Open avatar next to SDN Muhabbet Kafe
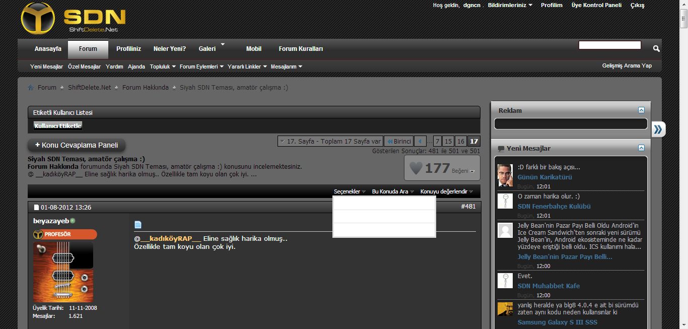This screenshot has height=329, width=688. pos(505,280)
